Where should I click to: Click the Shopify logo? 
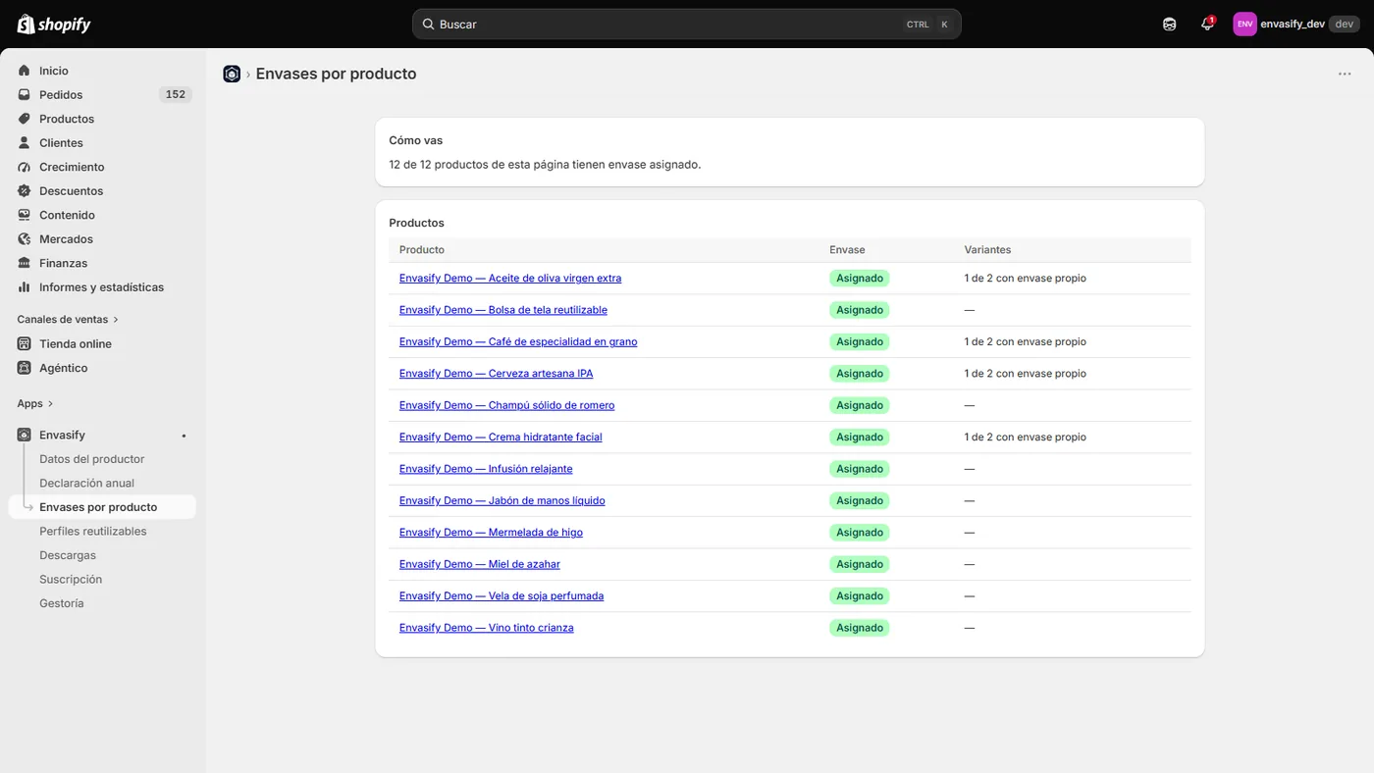point(54,25)
